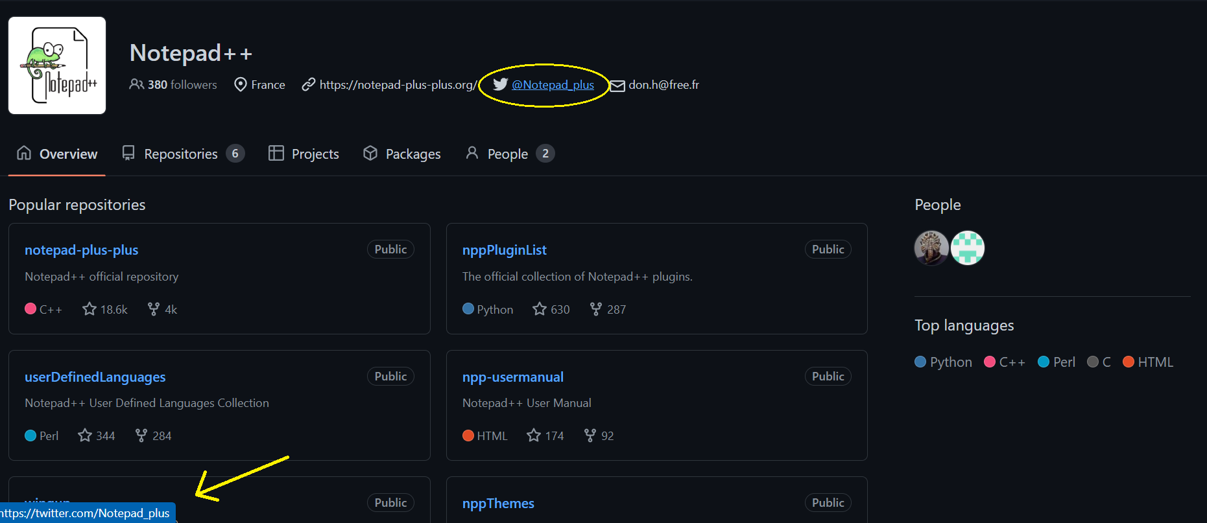Viewport: 1207px width, 523px height.
Task: Click the location pin icon next to France
Action: point(240,84)
